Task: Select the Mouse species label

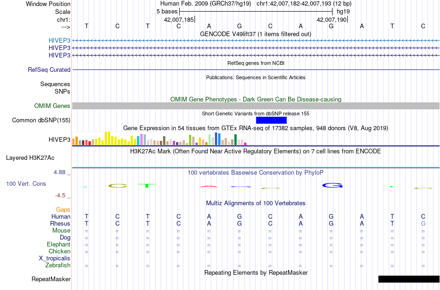Action: tap(61, 231)
